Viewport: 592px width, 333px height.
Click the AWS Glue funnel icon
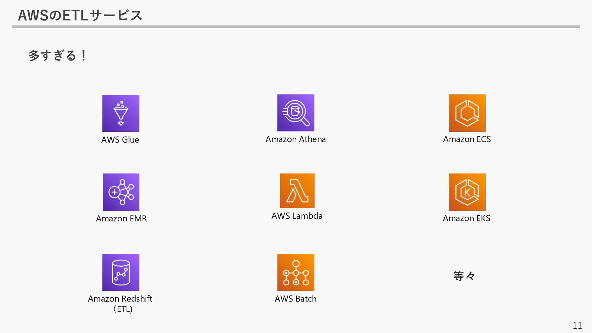tap(121, 113)
